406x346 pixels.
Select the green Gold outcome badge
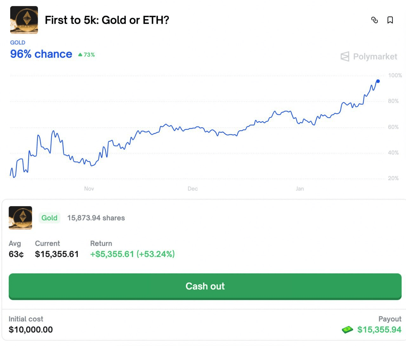[x=49, y=218]
